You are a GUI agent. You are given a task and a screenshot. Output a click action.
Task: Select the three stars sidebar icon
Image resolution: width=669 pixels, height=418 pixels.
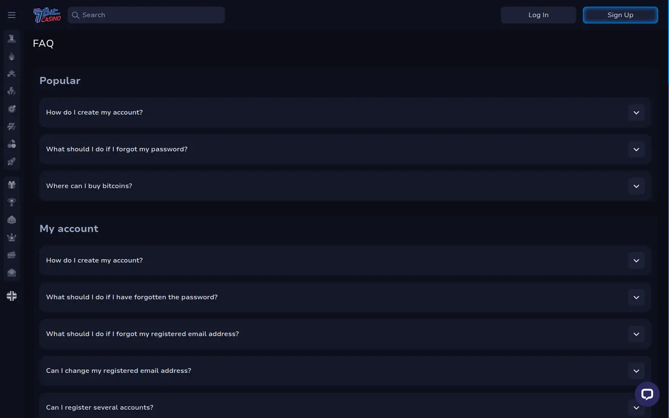pos(12,73)
